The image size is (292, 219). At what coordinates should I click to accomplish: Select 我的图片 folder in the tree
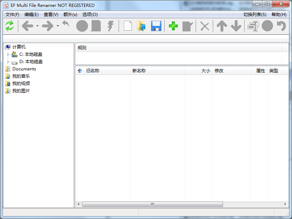point(21,91)
